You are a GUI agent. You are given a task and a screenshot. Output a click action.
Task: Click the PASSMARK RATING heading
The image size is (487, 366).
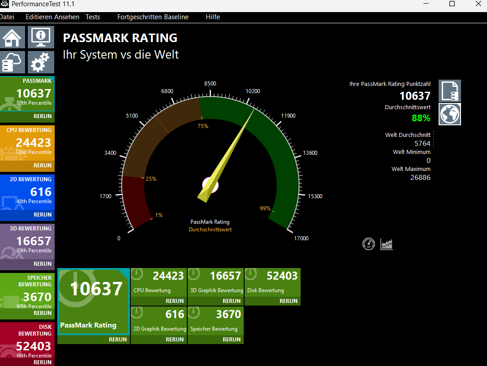click(120, 38)
